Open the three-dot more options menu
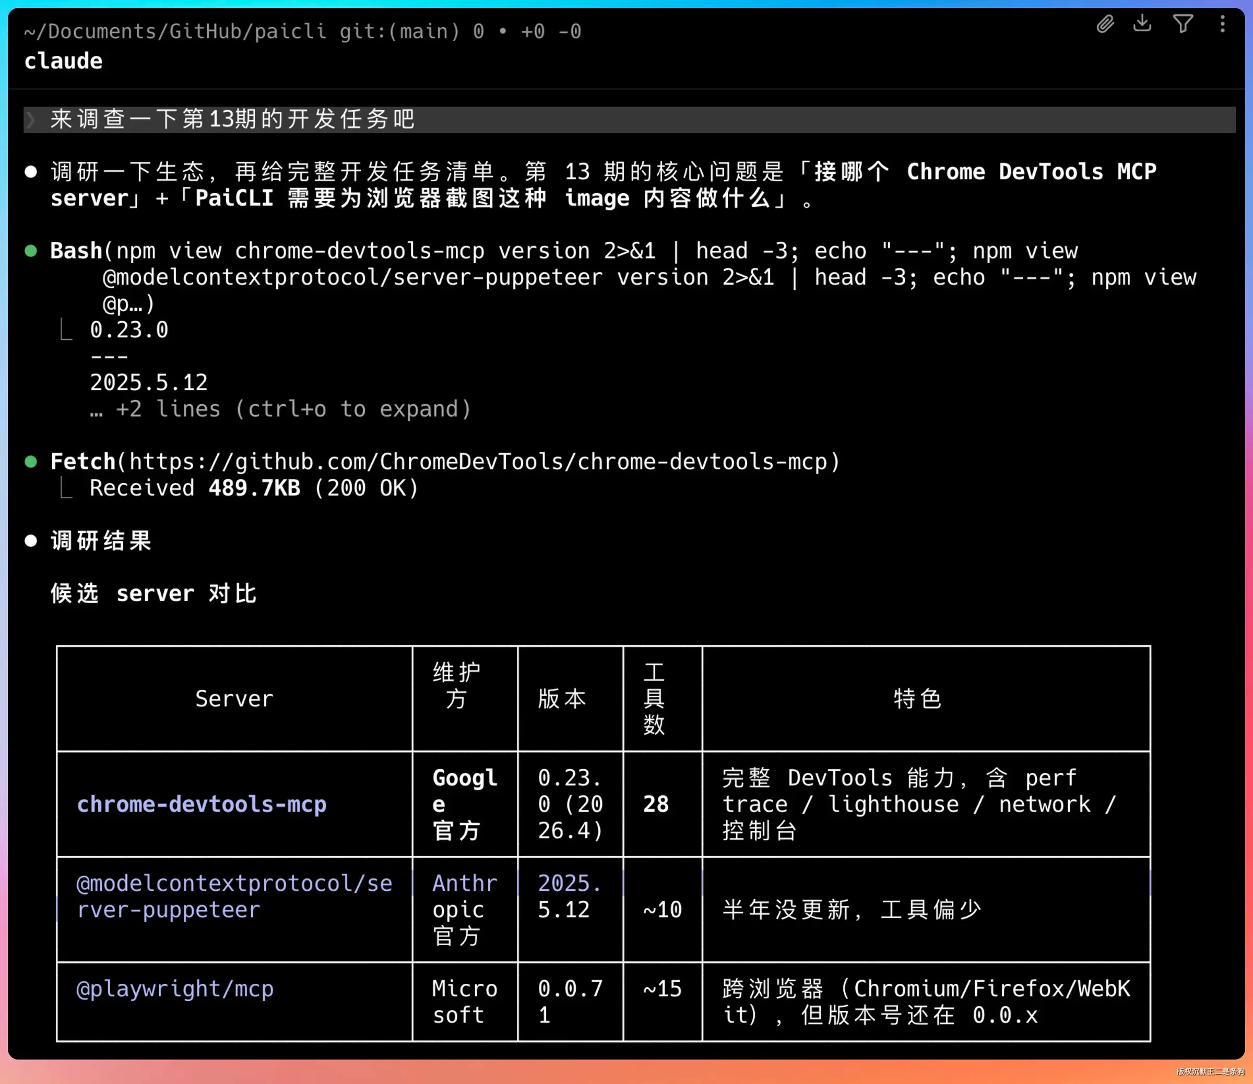 click(1223, 23)
